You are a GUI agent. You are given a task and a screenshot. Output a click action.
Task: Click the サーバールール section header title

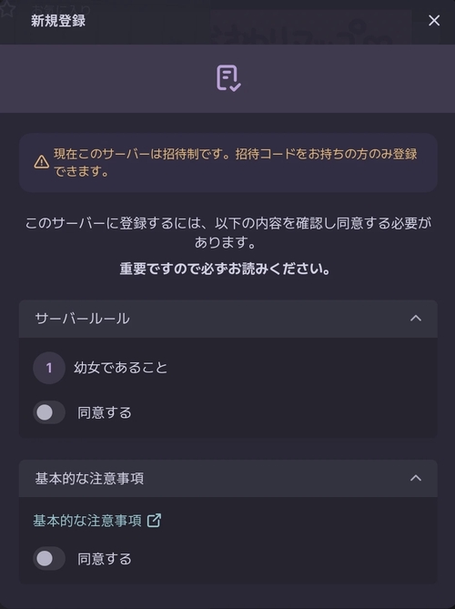point(82,319)
